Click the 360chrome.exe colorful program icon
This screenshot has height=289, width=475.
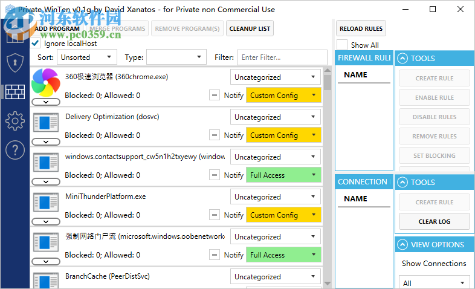46,82
